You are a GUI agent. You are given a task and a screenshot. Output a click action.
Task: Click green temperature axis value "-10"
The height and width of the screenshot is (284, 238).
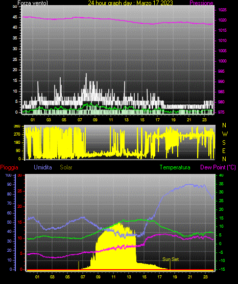pos(222,260)
